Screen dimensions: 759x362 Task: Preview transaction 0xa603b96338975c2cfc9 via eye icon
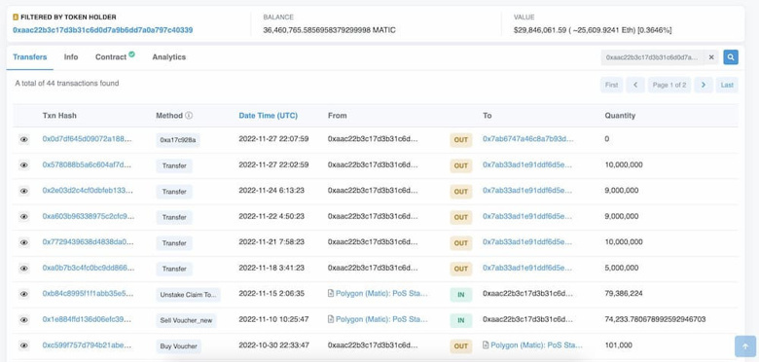[x=24, y=217]
